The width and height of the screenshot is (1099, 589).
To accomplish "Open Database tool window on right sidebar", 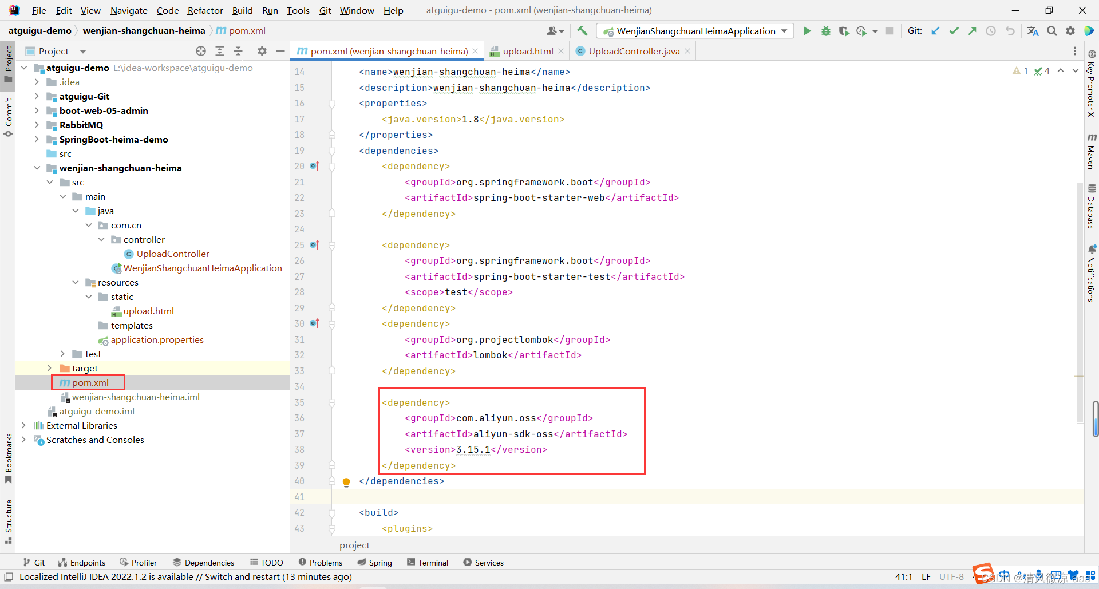I will (1092, 206).
